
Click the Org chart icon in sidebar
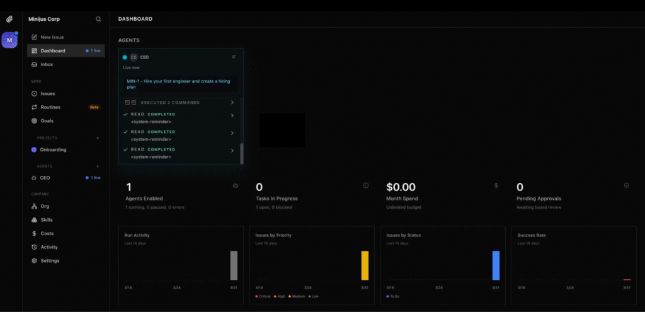coord(34,206)
